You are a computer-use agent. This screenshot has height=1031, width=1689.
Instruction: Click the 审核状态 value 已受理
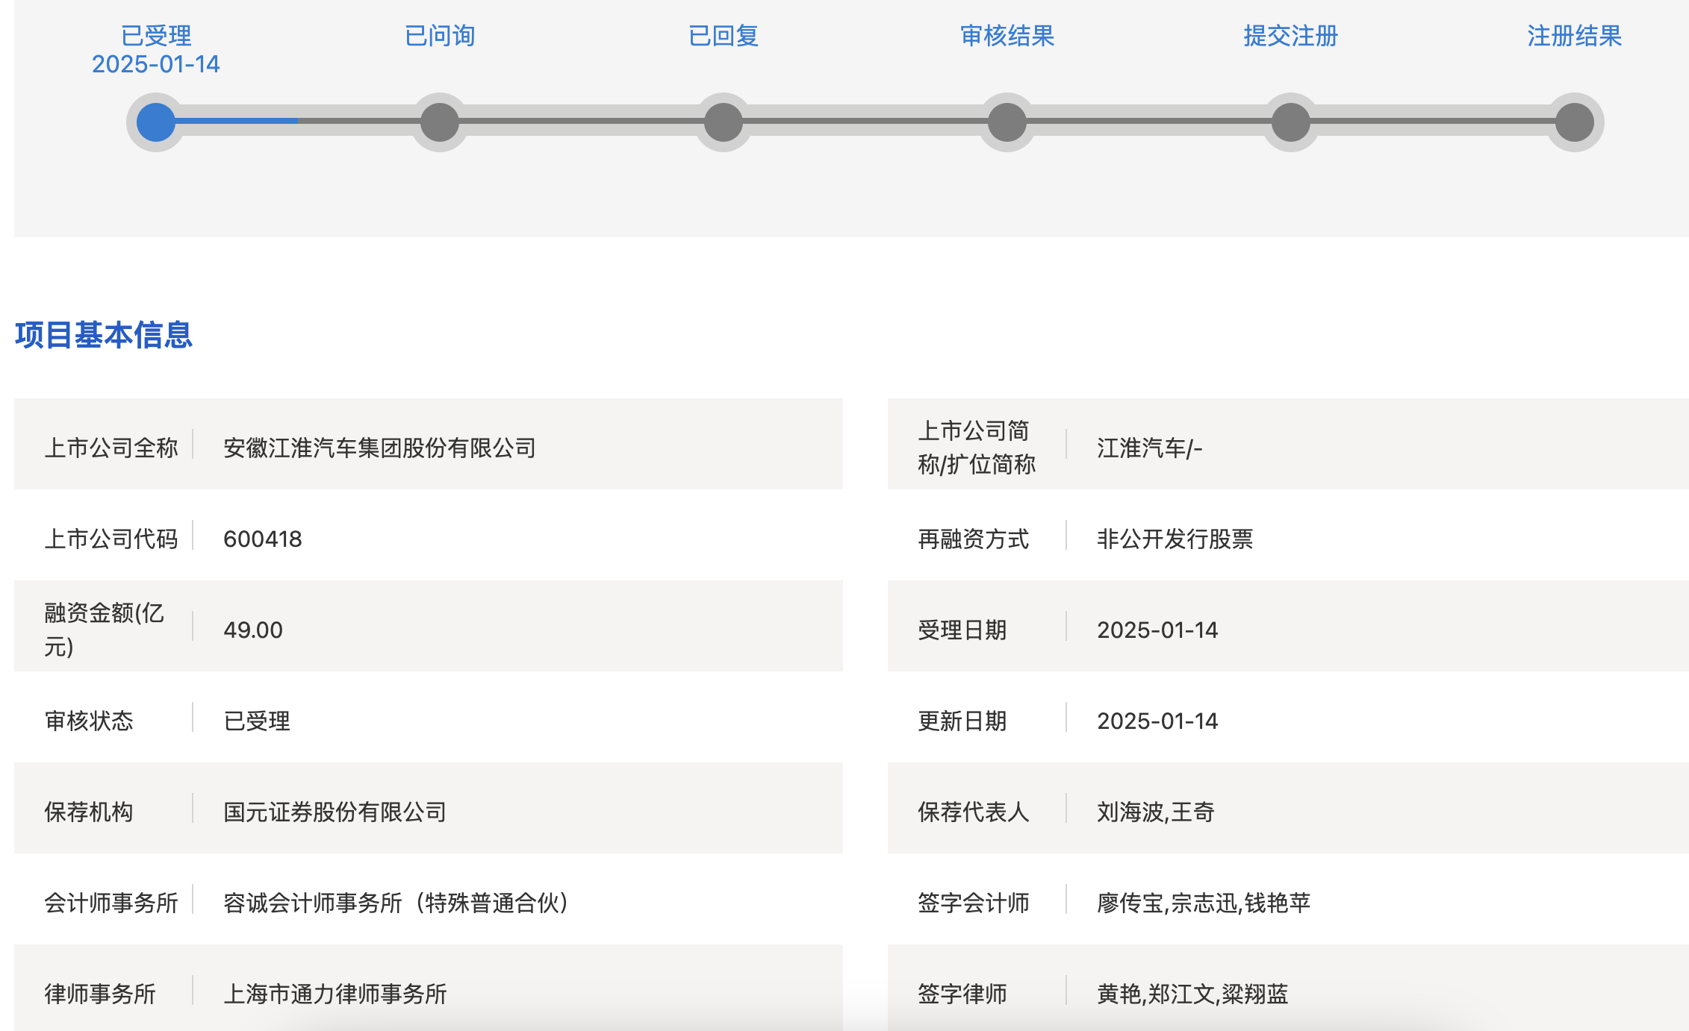[257, 721]
